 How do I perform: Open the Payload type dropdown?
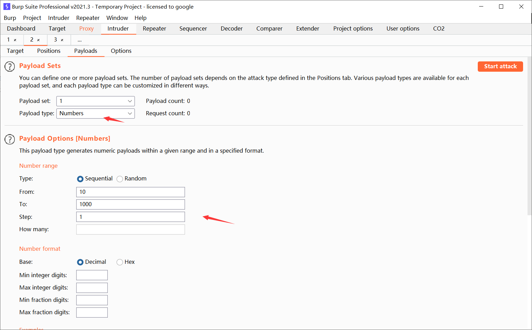point(95,113)
